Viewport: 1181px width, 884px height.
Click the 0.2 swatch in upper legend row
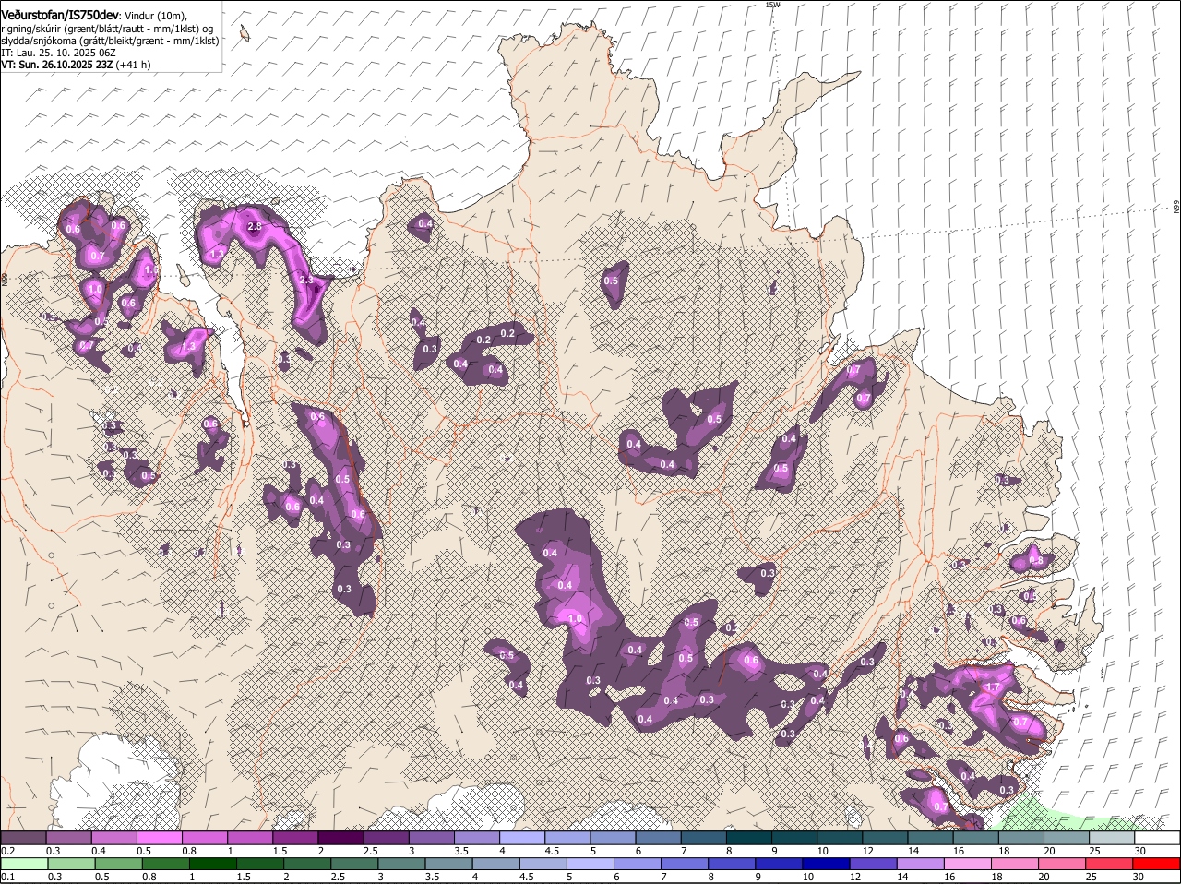coord(23,837)
